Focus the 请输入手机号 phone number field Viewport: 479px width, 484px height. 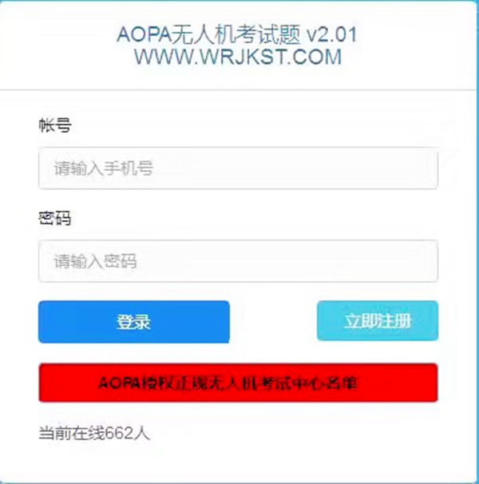pos(238,169)
